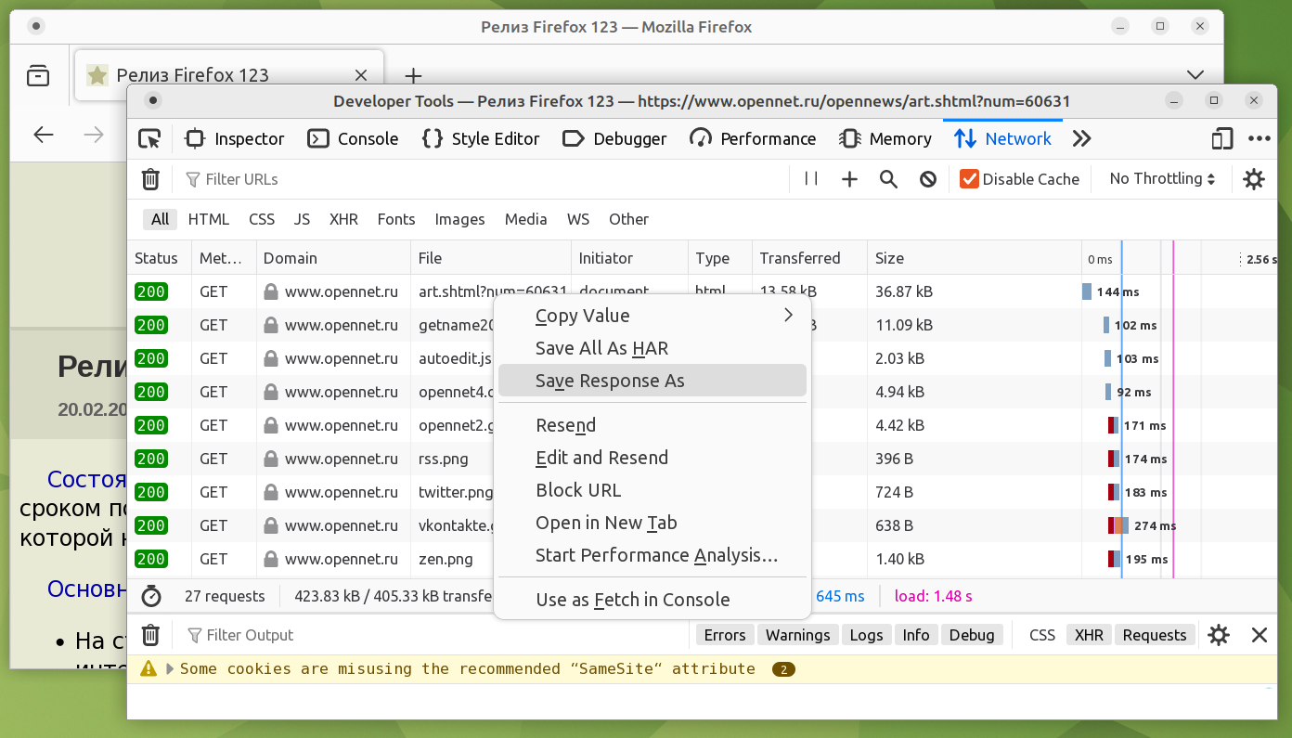
Task: Expand the SameSite cookie warning
Action: coord(170,668)
